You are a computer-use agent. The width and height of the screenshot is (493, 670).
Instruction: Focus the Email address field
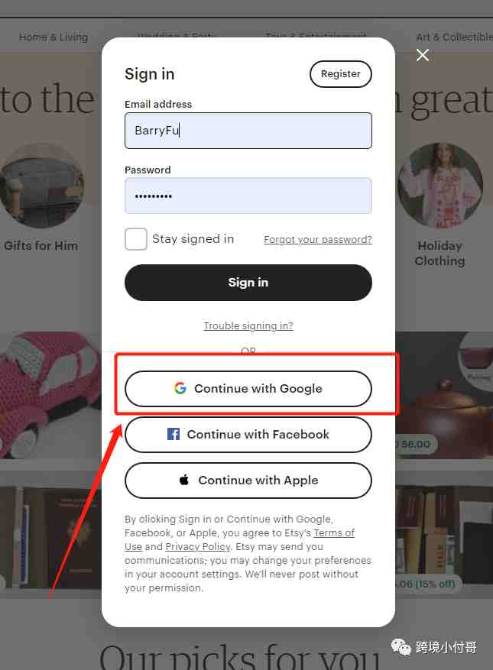248,131
